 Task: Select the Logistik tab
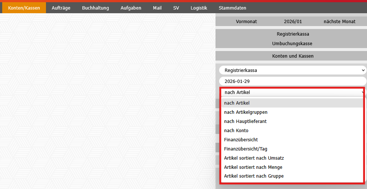(x=199, y=8)
